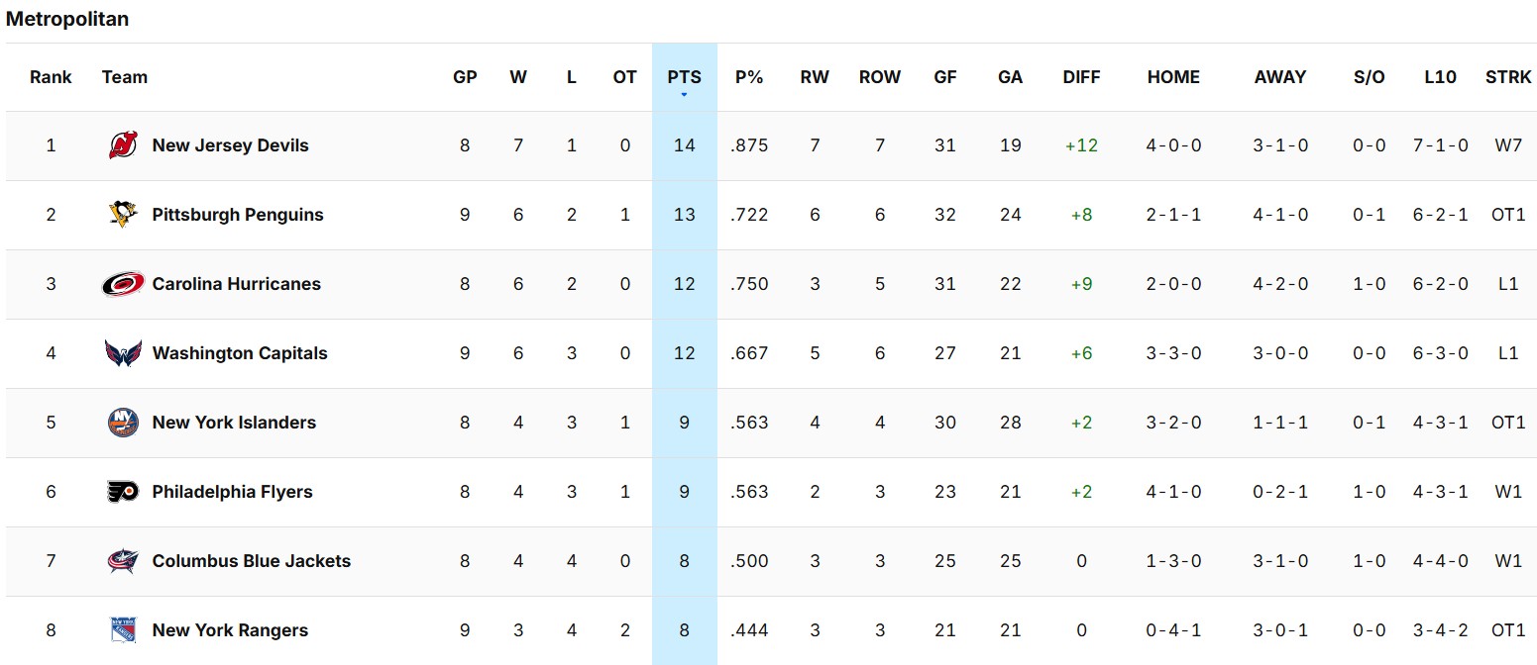Click the Metropolitan division heading
Image resolution: width=1537 pixels, height=665 pixels.
coord(67,19)
